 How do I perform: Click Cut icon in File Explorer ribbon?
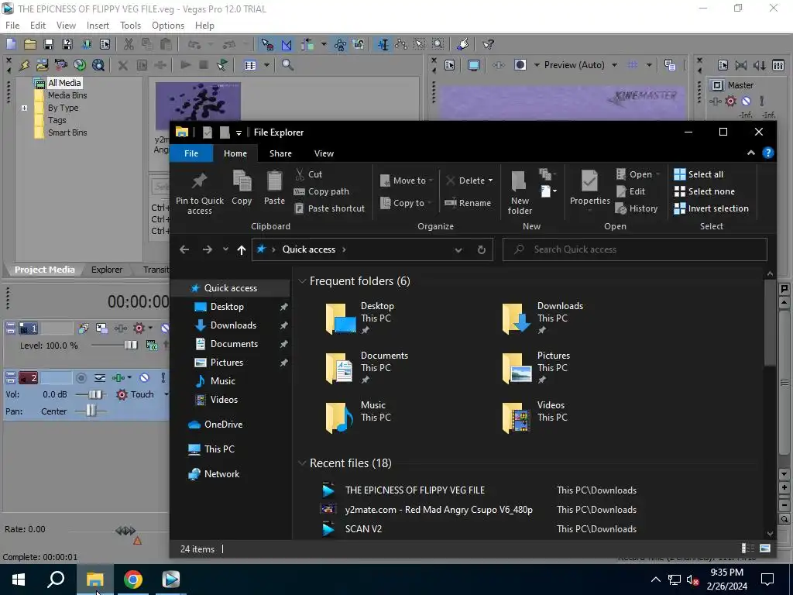300,174
